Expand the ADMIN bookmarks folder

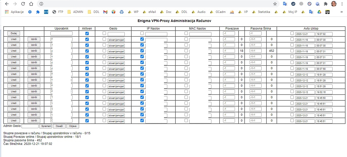click(75, 12)
